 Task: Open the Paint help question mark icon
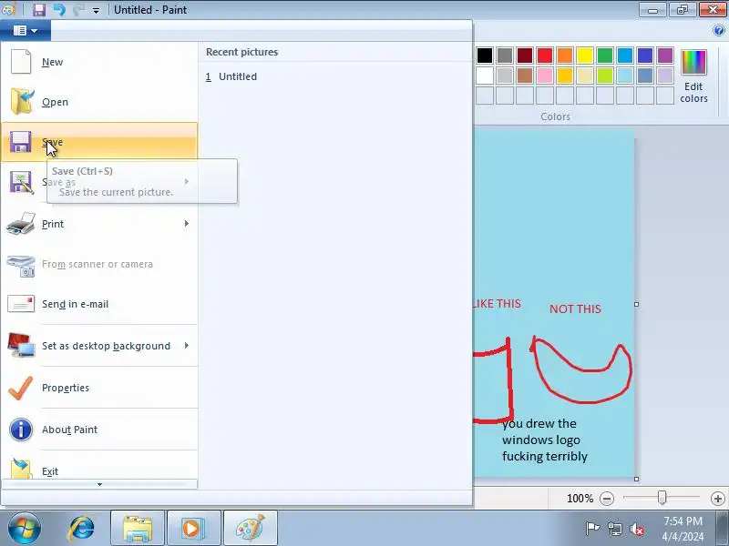tap(718, 31)
